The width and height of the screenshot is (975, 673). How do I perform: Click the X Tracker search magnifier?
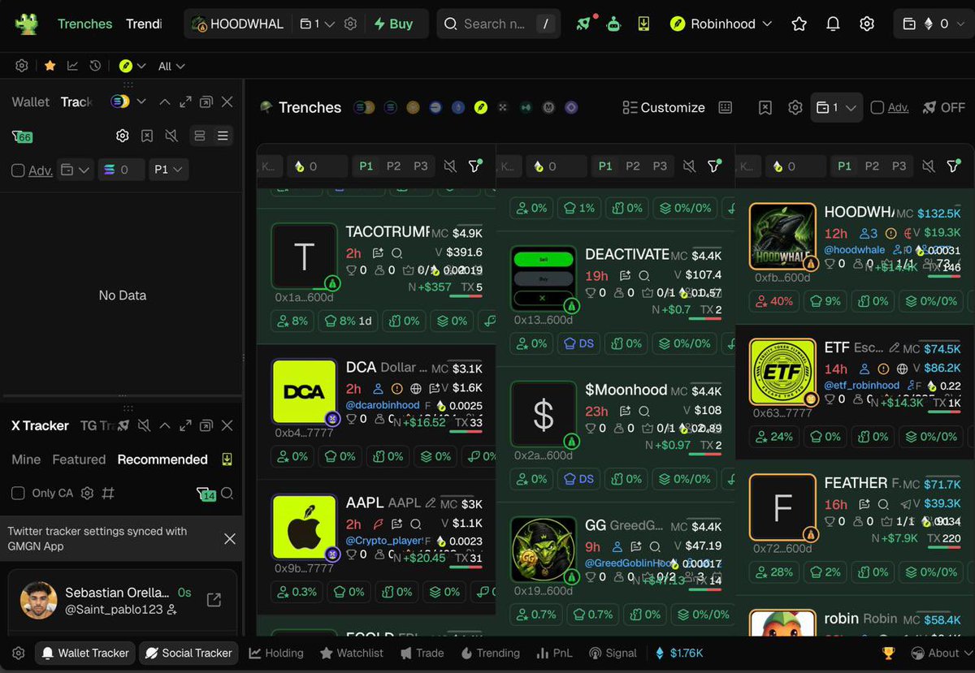click(x=227, y=493)
